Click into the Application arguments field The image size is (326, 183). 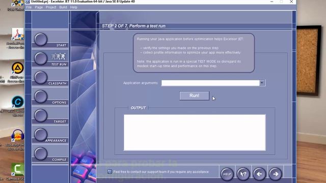[x=210, y=83]
